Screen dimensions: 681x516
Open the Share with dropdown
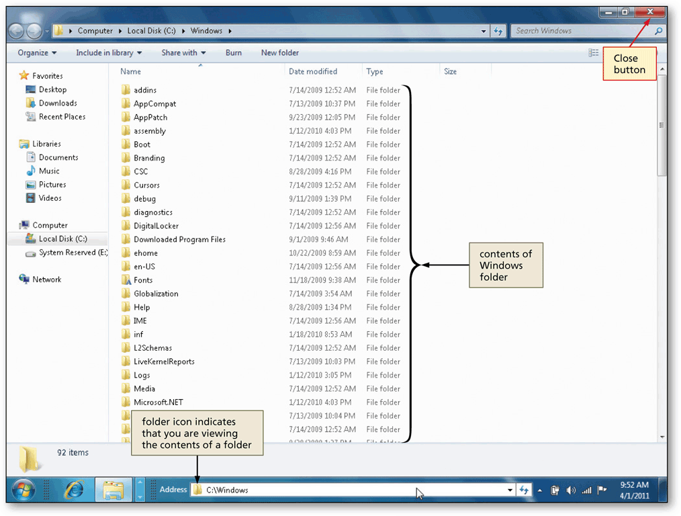(x=184, y=52)
